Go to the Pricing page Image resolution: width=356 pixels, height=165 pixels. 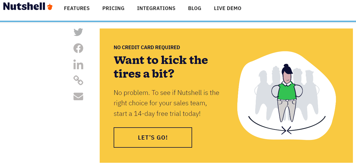click(113, 8)
